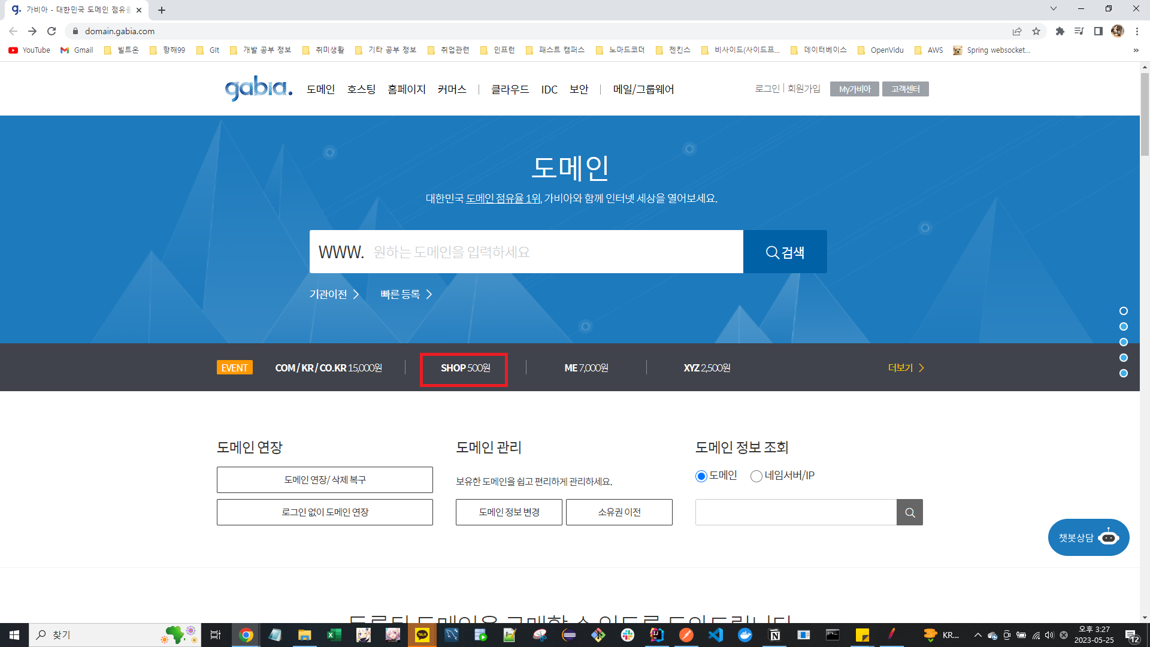Screen dimensions: 1150x647
Task: Open the 도메인 menu
Action: (320, 89)
